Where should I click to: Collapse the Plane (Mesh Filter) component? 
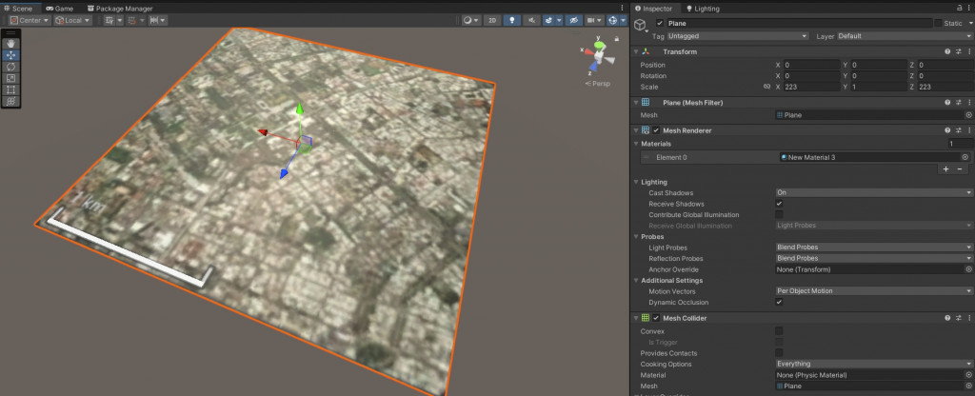(636, 103)
